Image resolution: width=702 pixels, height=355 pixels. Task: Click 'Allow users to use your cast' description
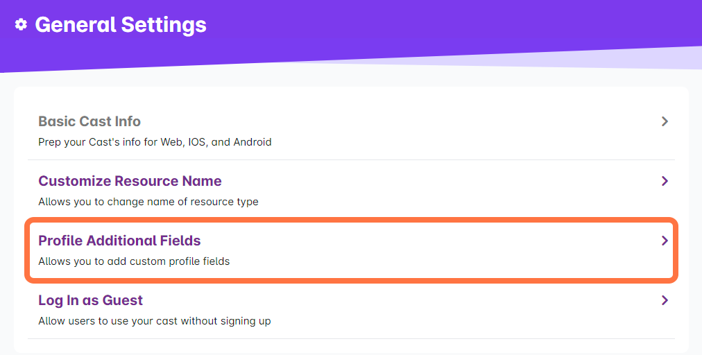tap(154, 321)
